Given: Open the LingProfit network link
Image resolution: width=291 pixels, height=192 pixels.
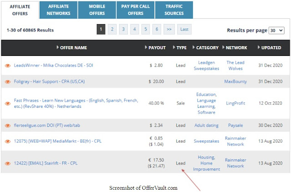Looking at the screenshot, I should coord(236,103).
